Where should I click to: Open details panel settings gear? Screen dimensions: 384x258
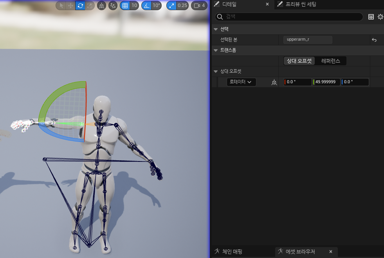click(380, 17)
